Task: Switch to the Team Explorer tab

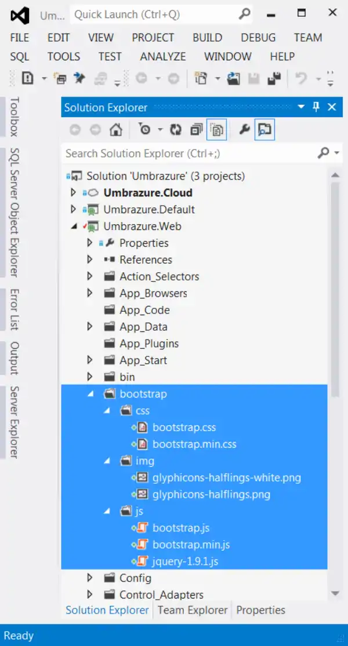Action: tap(193, 609)
